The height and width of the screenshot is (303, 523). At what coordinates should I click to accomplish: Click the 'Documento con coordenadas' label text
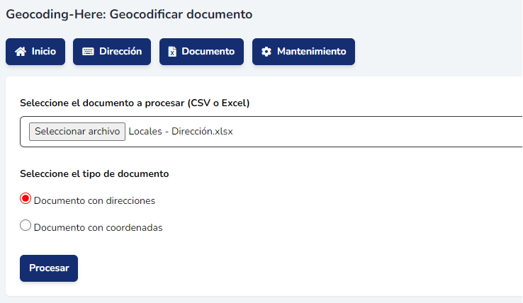point(98,227)
